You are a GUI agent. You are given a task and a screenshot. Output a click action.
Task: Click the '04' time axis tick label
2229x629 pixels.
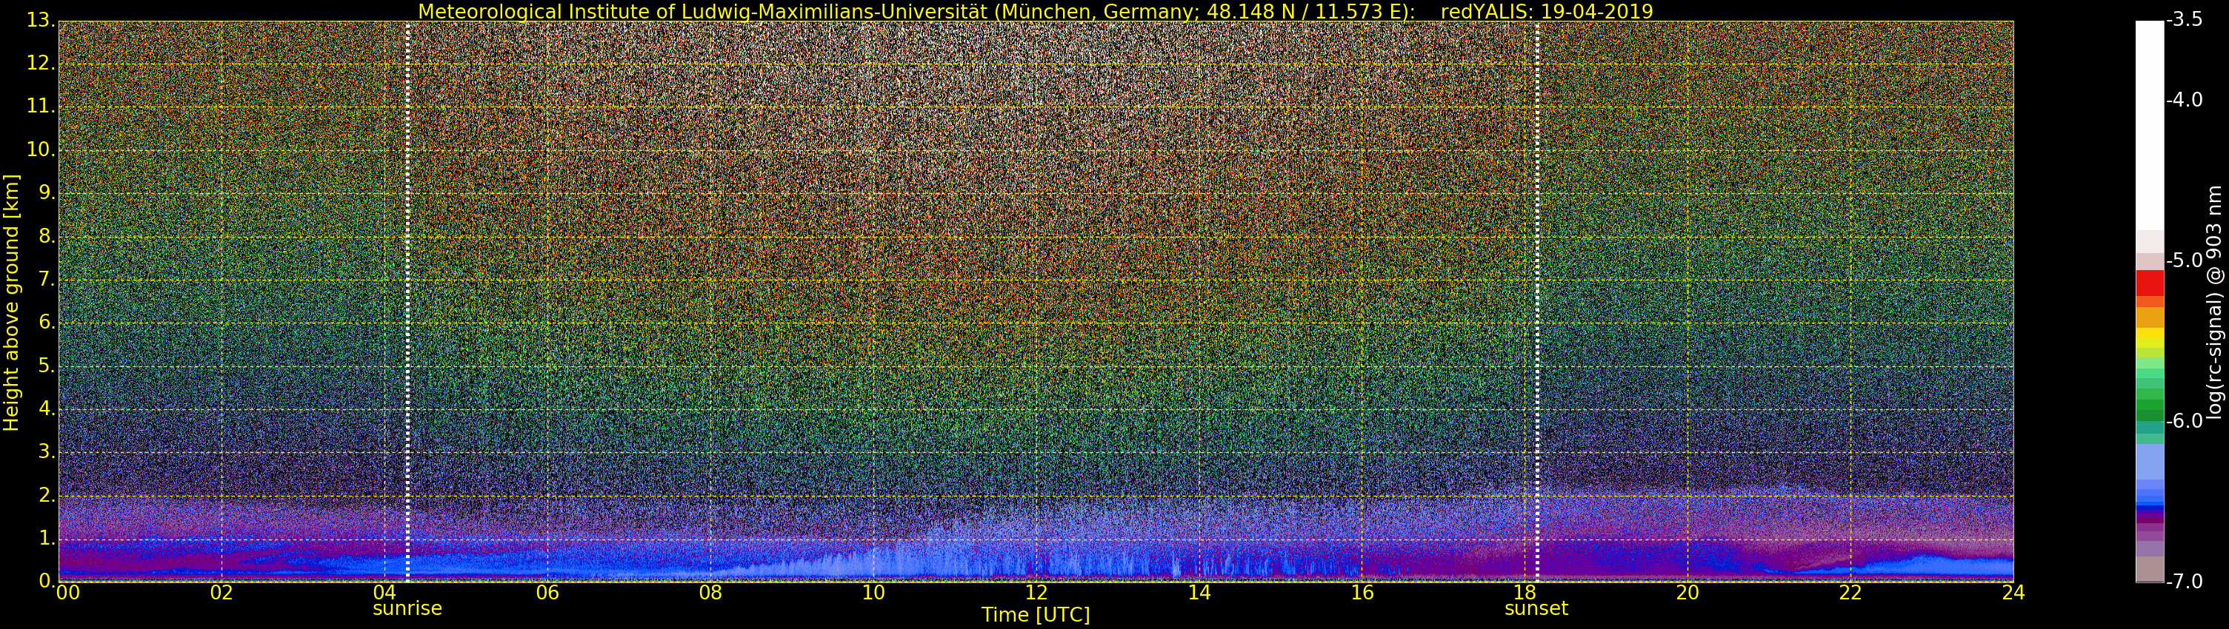click(384, 593)
